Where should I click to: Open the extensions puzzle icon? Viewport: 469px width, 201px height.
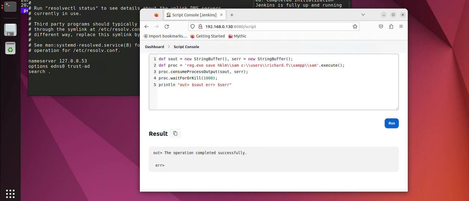pyautogui.click(x=391, y=27)
